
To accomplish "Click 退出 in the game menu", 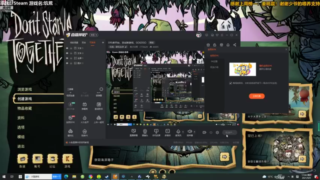I will click(x=21, y=146).
